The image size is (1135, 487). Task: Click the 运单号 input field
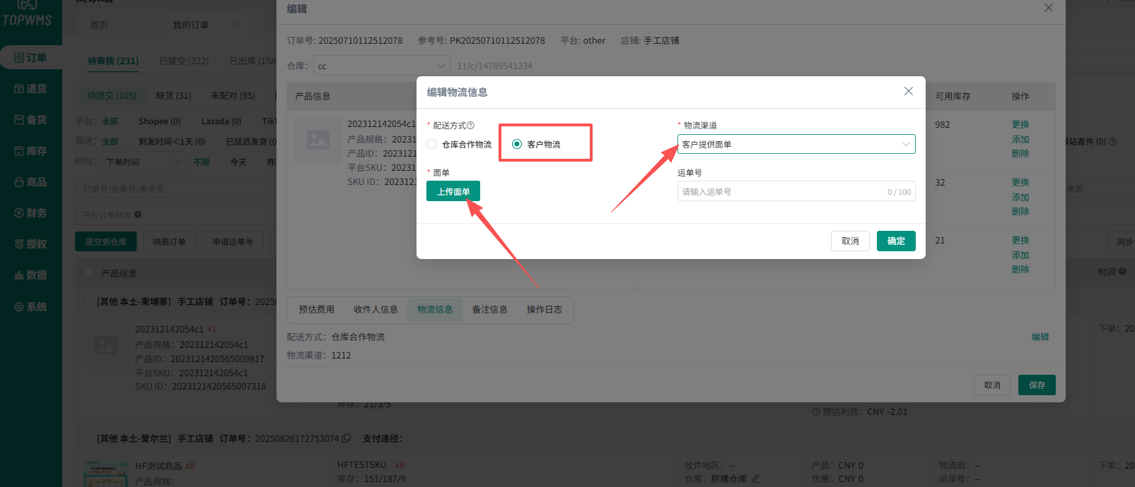click(x=796, y=191)
